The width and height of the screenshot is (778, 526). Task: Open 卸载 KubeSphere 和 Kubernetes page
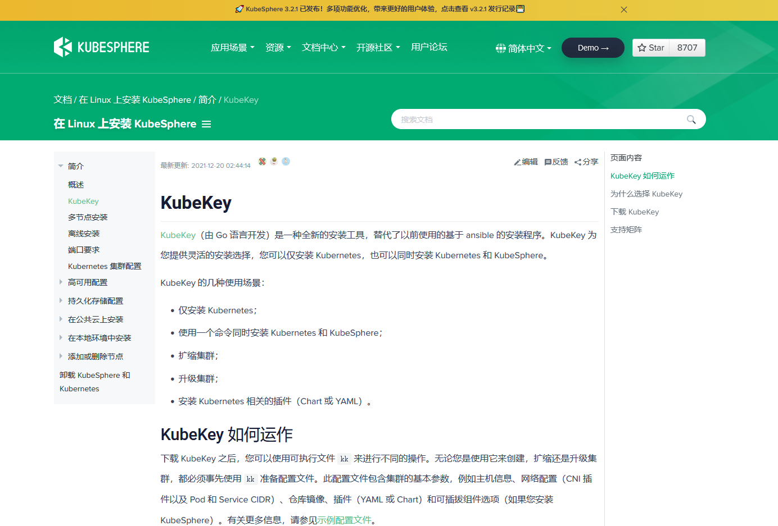tap(95, 382)
